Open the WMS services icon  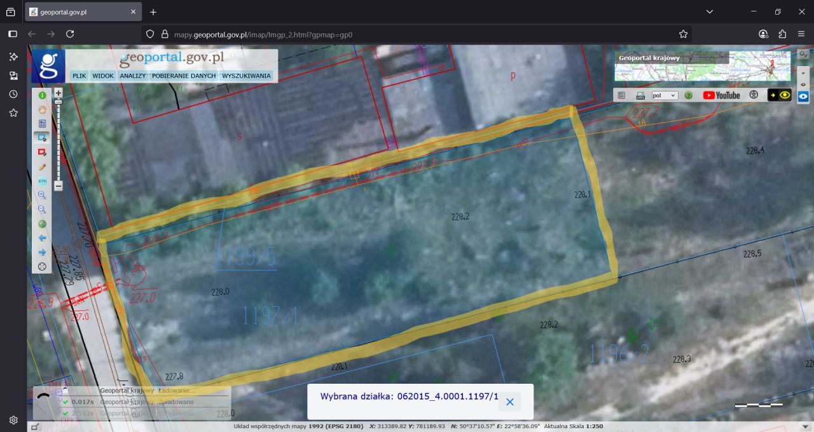[640, 95]
